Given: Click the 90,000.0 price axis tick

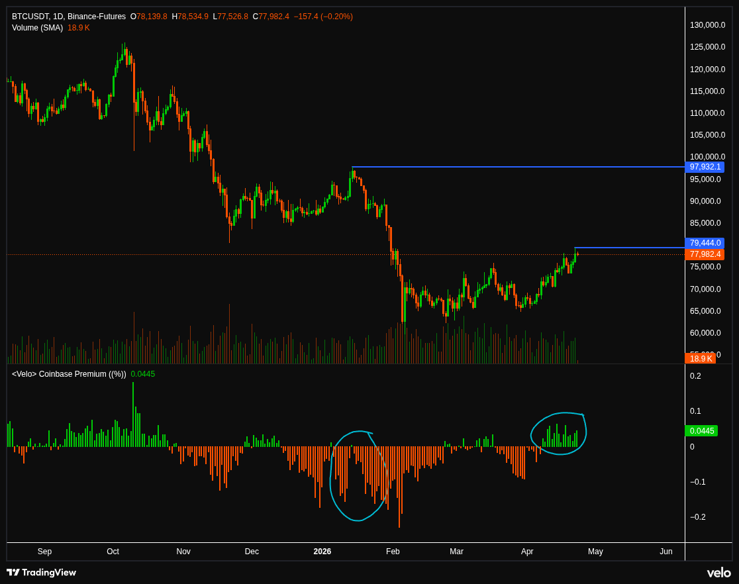Looking at the screenshot, I should point(705,201).
